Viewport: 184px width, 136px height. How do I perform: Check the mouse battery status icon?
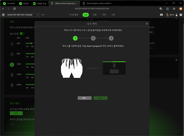tap(167, 15)
